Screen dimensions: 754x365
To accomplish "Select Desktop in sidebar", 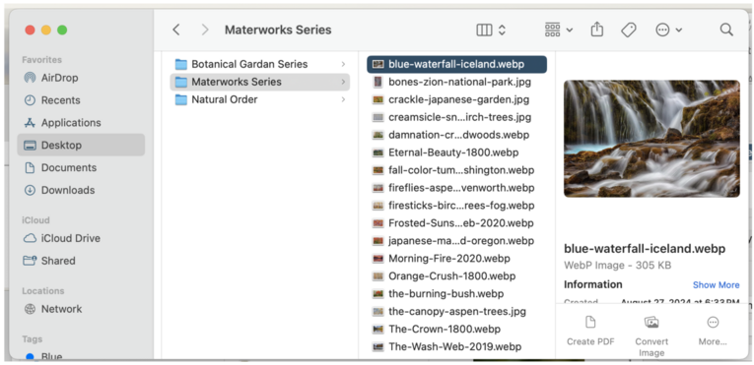I will (x=81, y=145).
